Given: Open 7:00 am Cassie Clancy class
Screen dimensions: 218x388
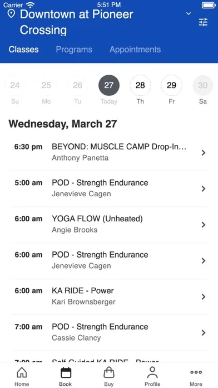Looking at the screenshot, I should point(109,333).
